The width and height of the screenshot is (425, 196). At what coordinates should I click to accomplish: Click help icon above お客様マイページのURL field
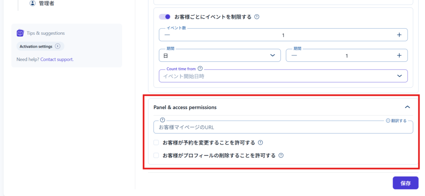pyautogui.click(x=162, y=120)
